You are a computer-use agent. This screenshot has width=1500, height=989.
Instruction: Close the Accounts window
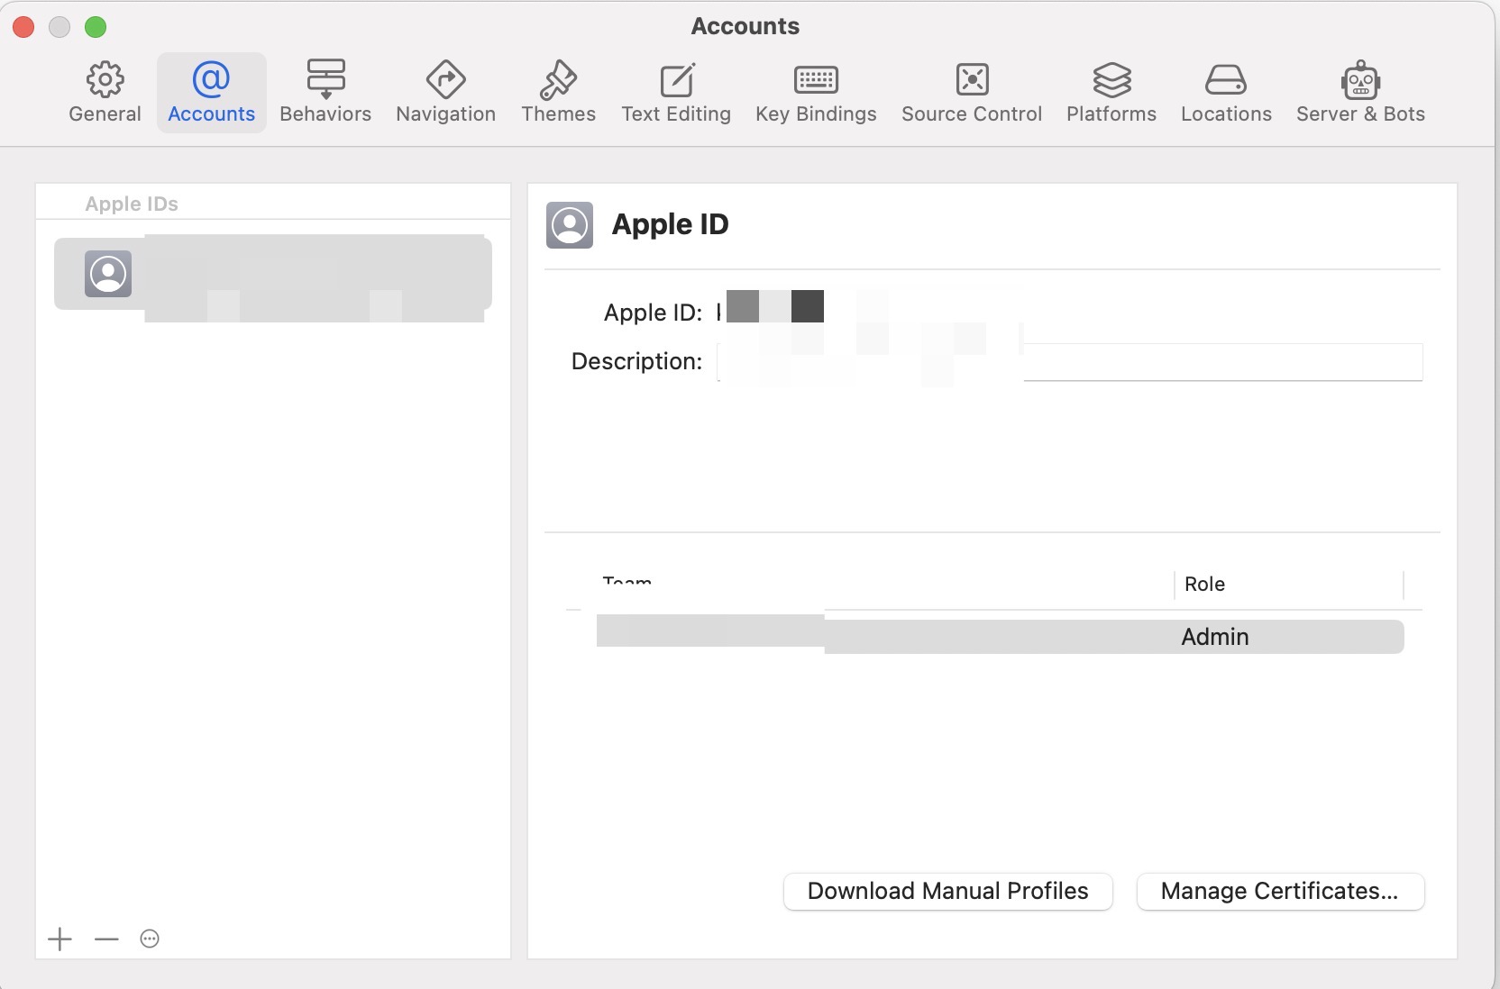tap(23, 27)
